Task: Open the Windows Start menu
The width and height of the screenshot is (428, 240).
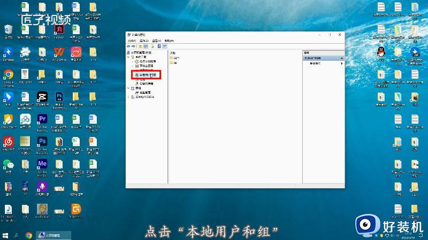Action: pyautogui.click(x=5, y=235)
